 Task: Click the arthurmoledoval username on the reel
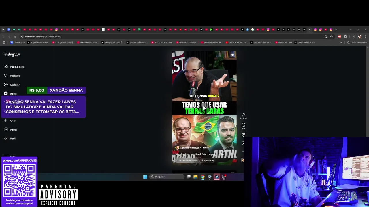[x=190, y=148]
